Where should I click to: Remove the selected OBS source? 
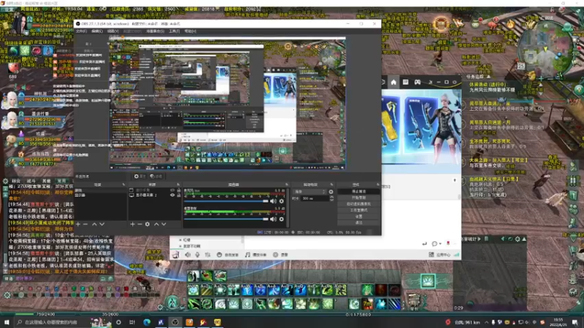(139, 224)
